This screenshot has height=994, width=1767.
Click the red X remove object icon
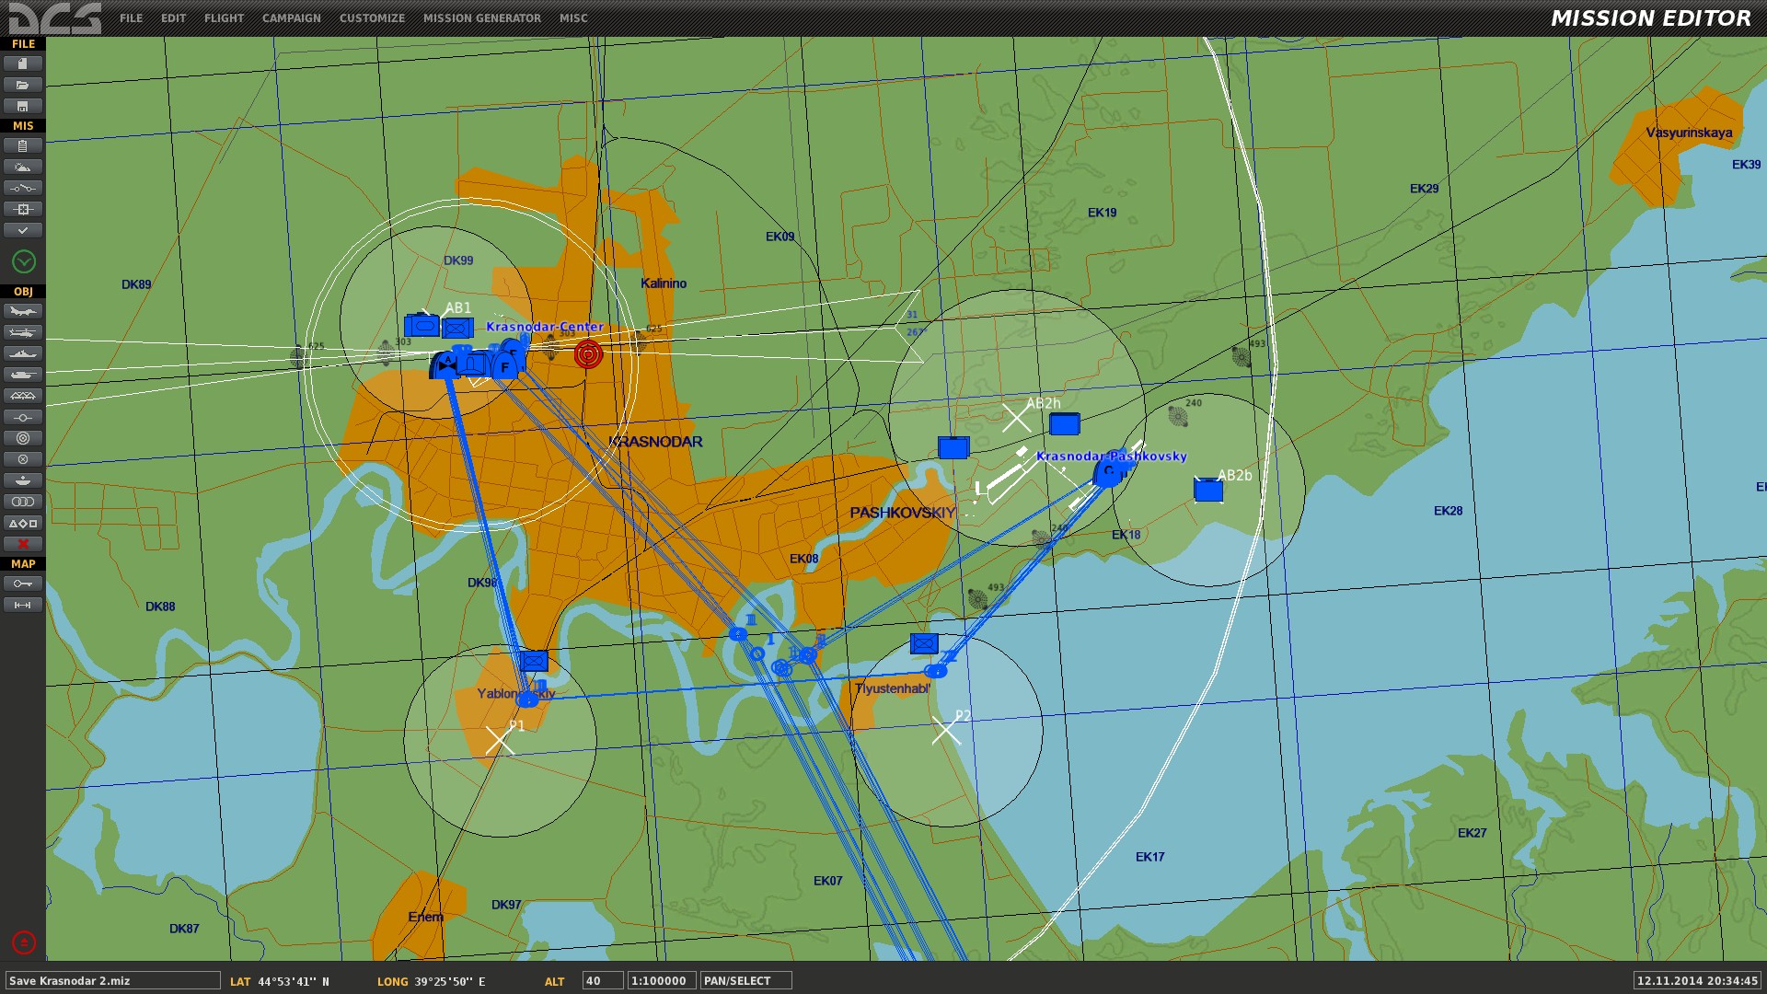coord(23,544)
